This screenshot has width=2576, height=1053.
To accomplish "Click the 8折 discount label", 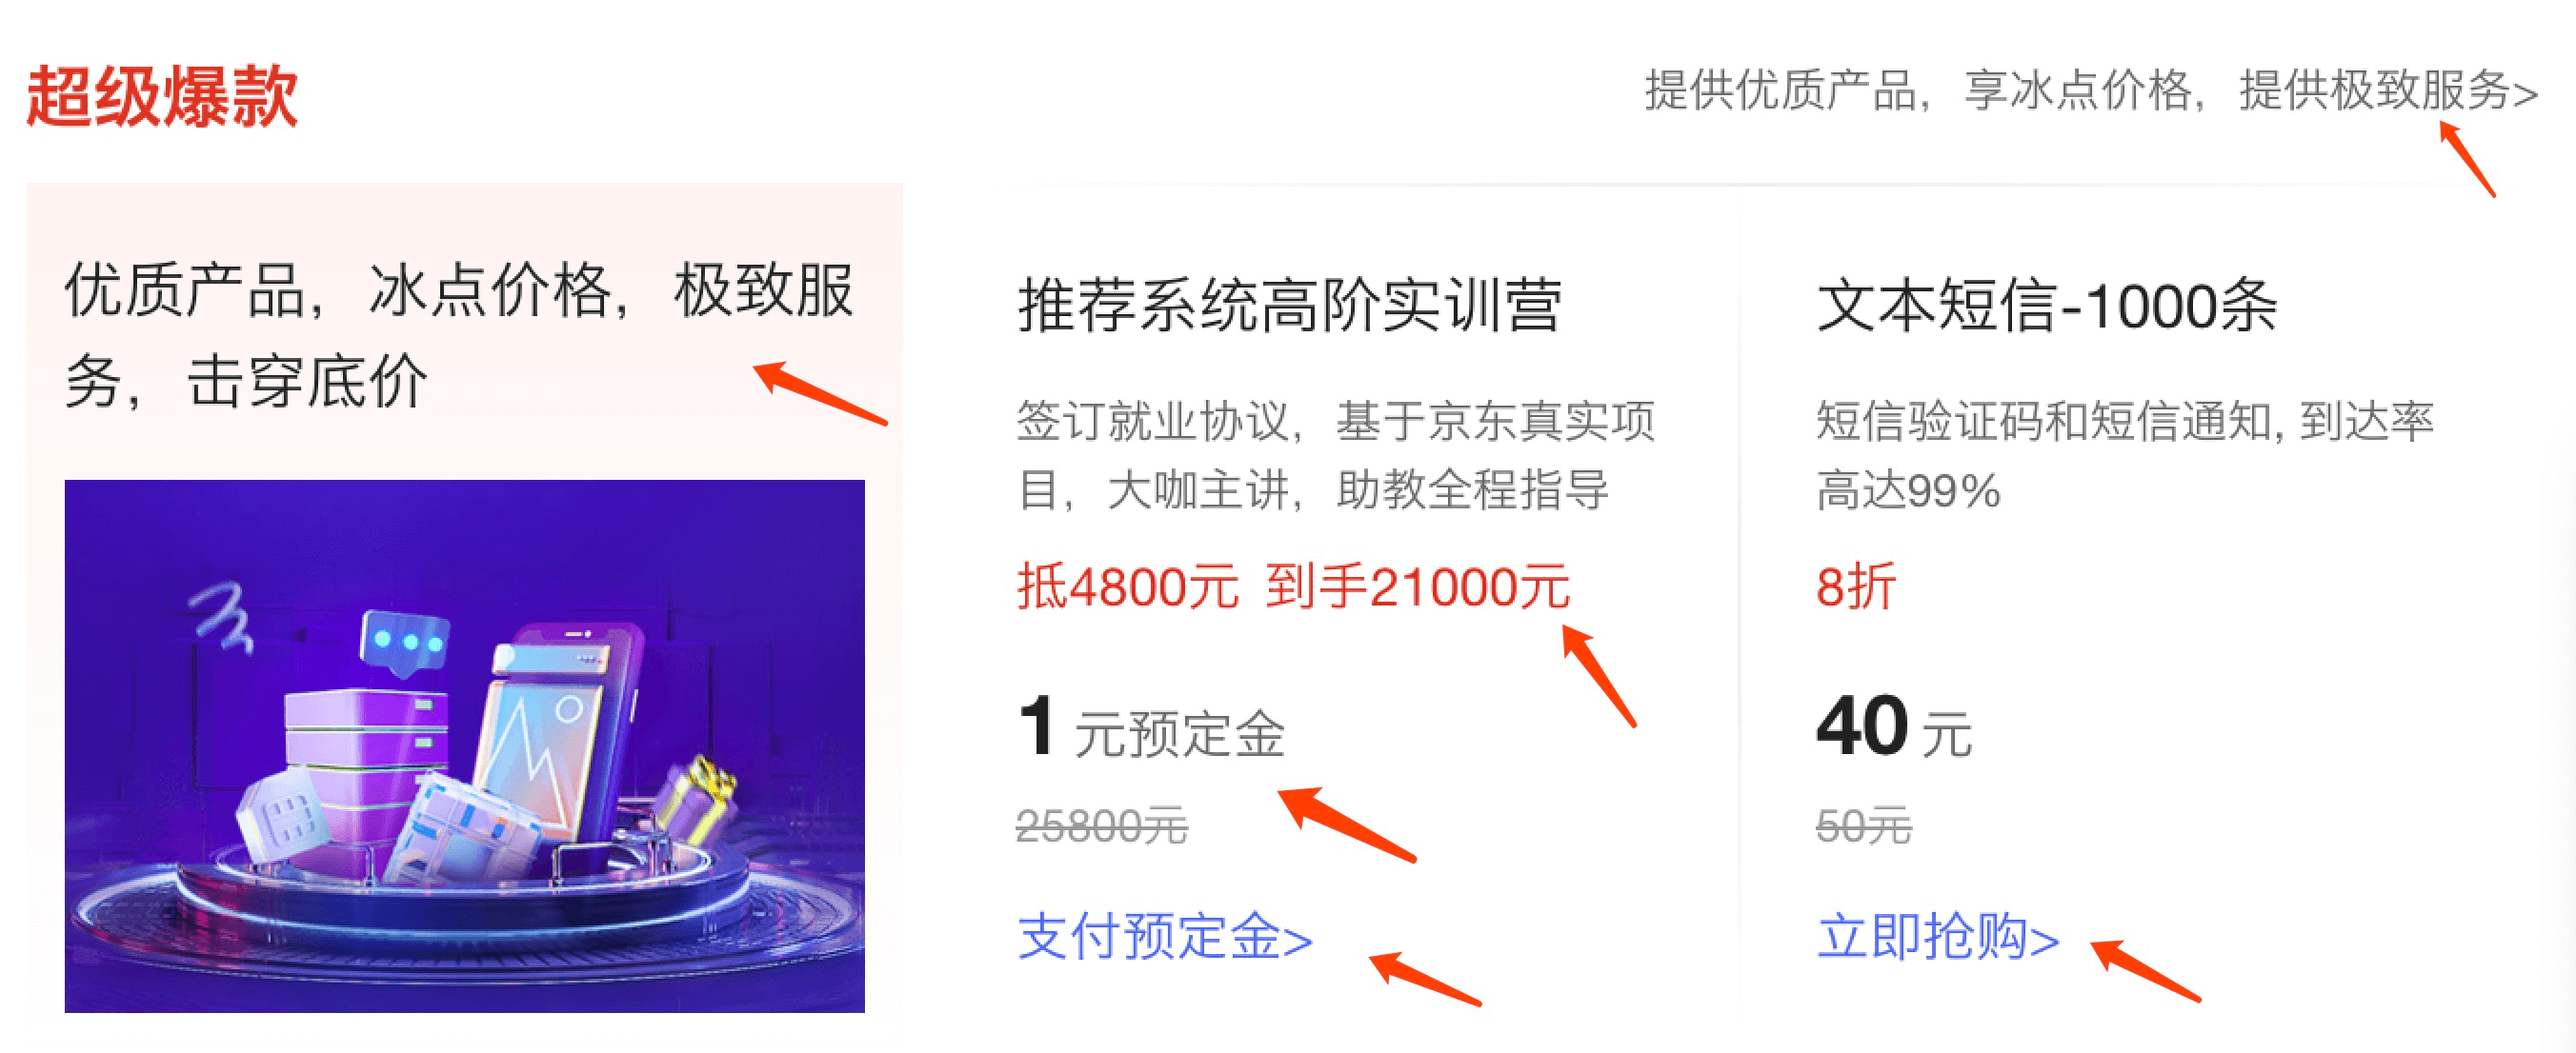I will coord(1856,586).
